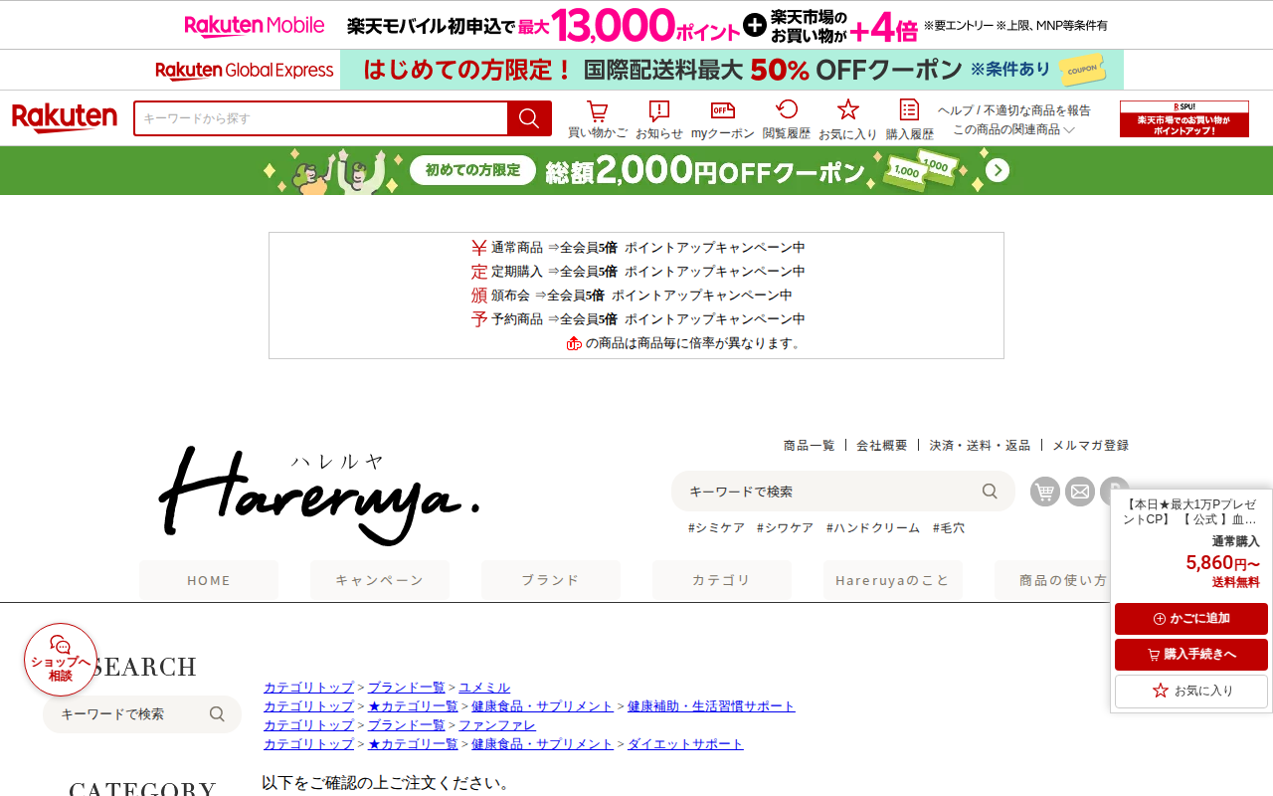Click the red search magnifier button
Screen dimensions: 1273x796
[529, 118]
